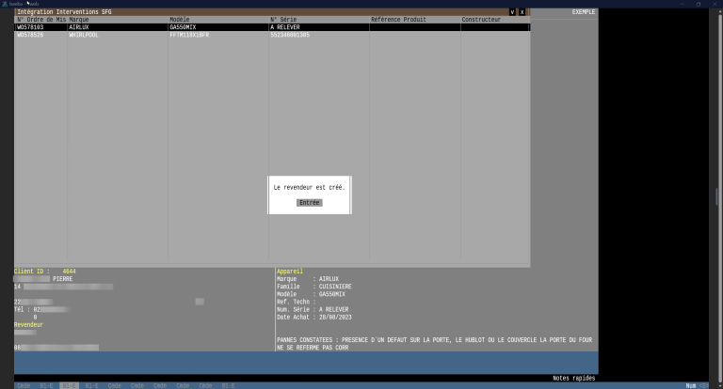
Task: Click the Revendeur label in the client panel
Action: 28,324
